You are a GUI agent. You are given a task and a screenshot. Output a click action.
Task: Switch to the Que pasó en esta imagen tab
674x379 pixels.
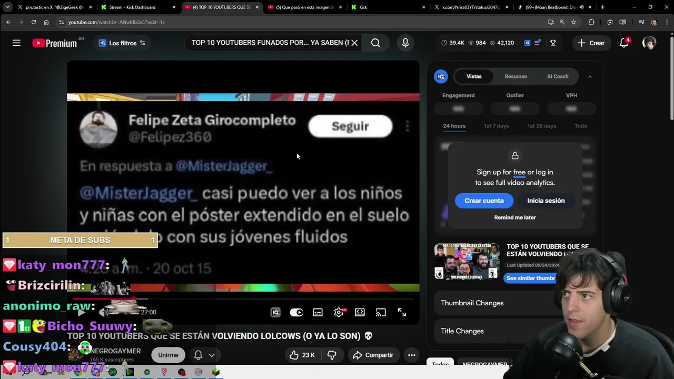point(304,7)
